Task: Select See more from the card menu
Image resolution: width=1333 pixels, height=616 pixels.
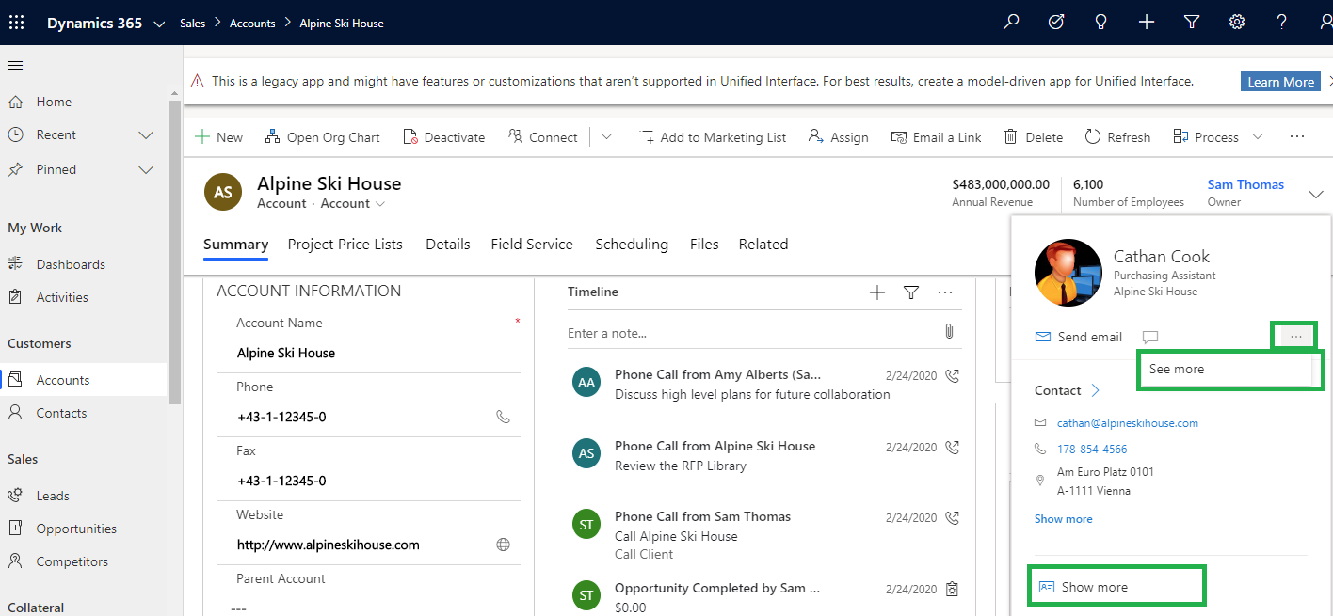Action: [x=1226, y=370]
